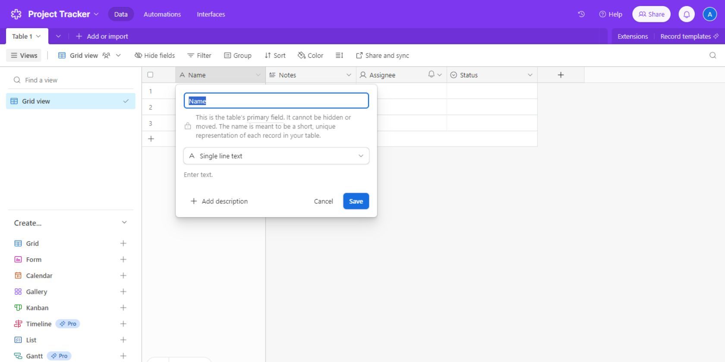This screenshot has height=362, width=725.
Task: Click the notifications bell icon
Action: tap(686, 14)
